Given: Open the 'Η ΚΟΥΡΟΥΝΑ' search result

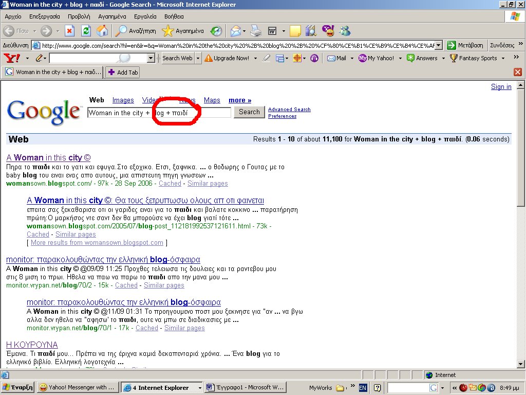Looking at the screenshot, I should (x=32, y=345).
